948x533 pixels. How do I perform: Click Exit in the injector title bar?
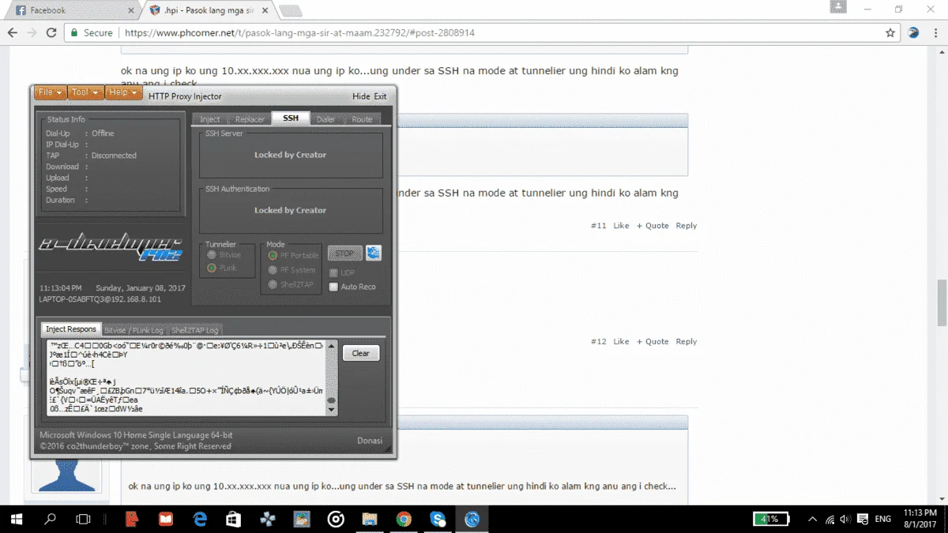pos(380,96)
